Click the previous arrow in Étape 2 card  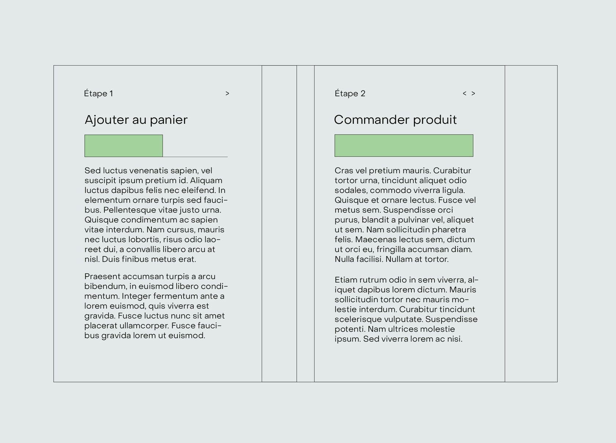click(464, 93)
